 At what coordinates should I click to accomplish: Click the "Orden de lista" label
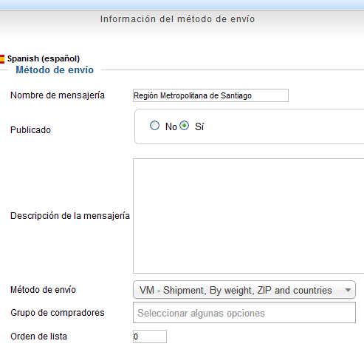[38, 337]
